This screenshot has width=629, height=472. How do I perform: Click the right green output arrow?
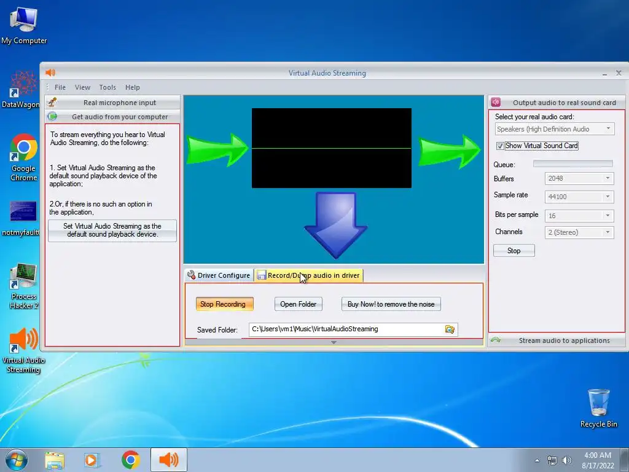(x=449, y=151)
